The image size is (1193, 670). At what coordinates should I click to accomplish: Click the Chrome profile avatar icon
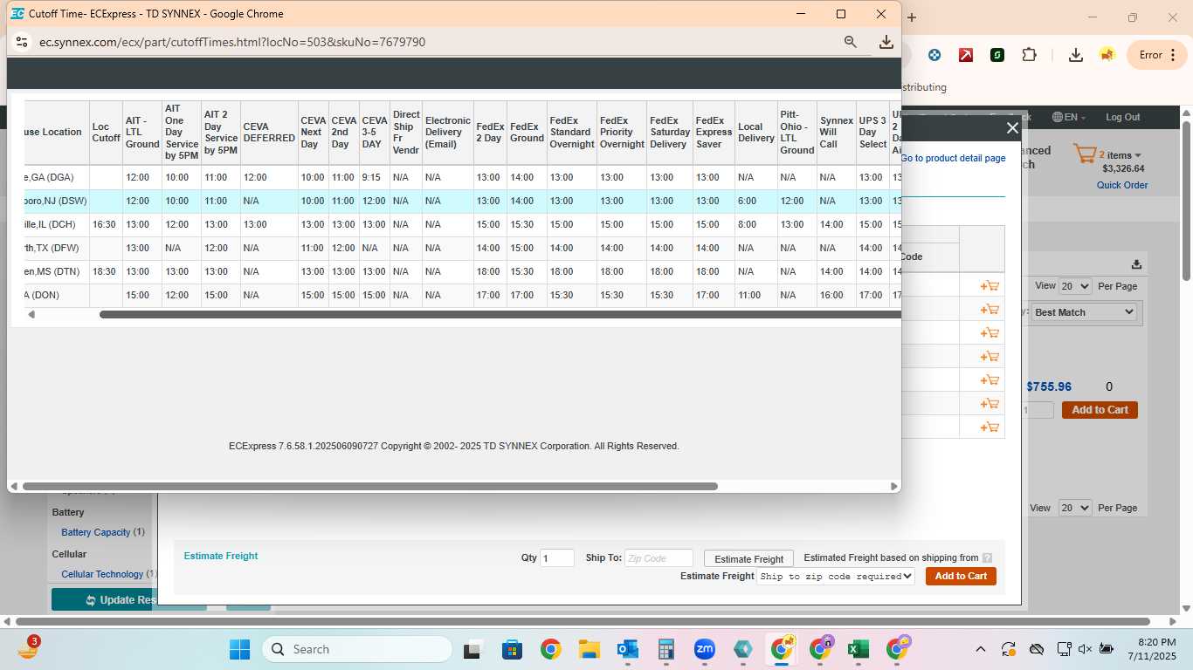coord(1107,55)
